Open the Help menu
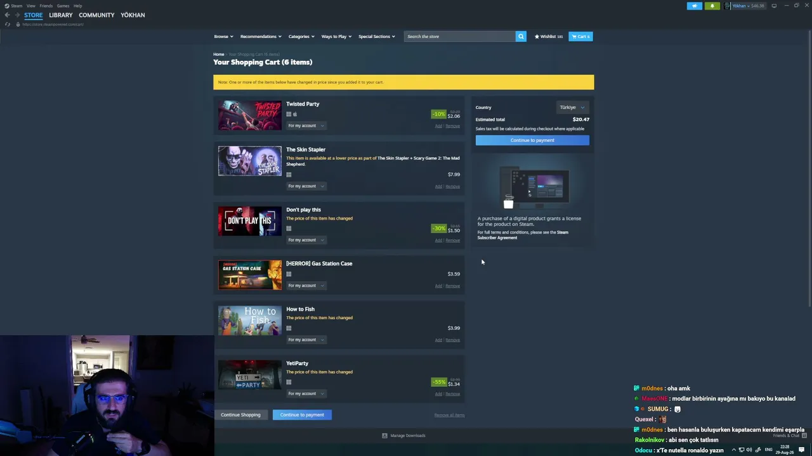Image resolution: width=812 pixels, height=456 pixels. [77, 6]
